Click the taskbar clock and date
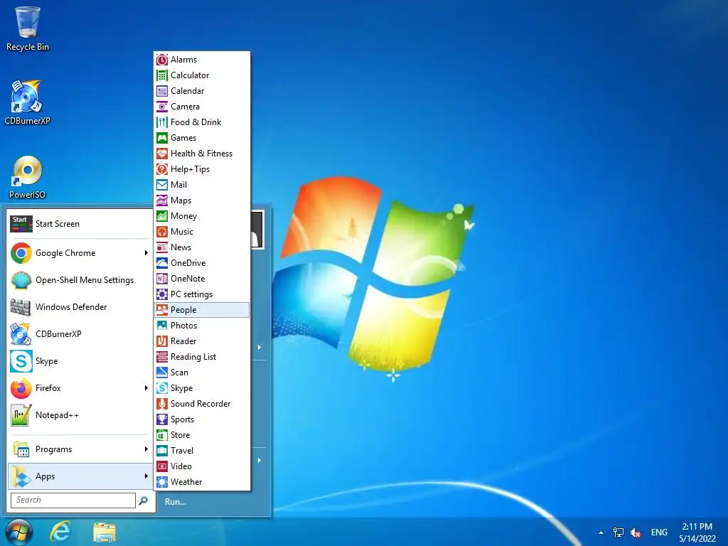 697,532
